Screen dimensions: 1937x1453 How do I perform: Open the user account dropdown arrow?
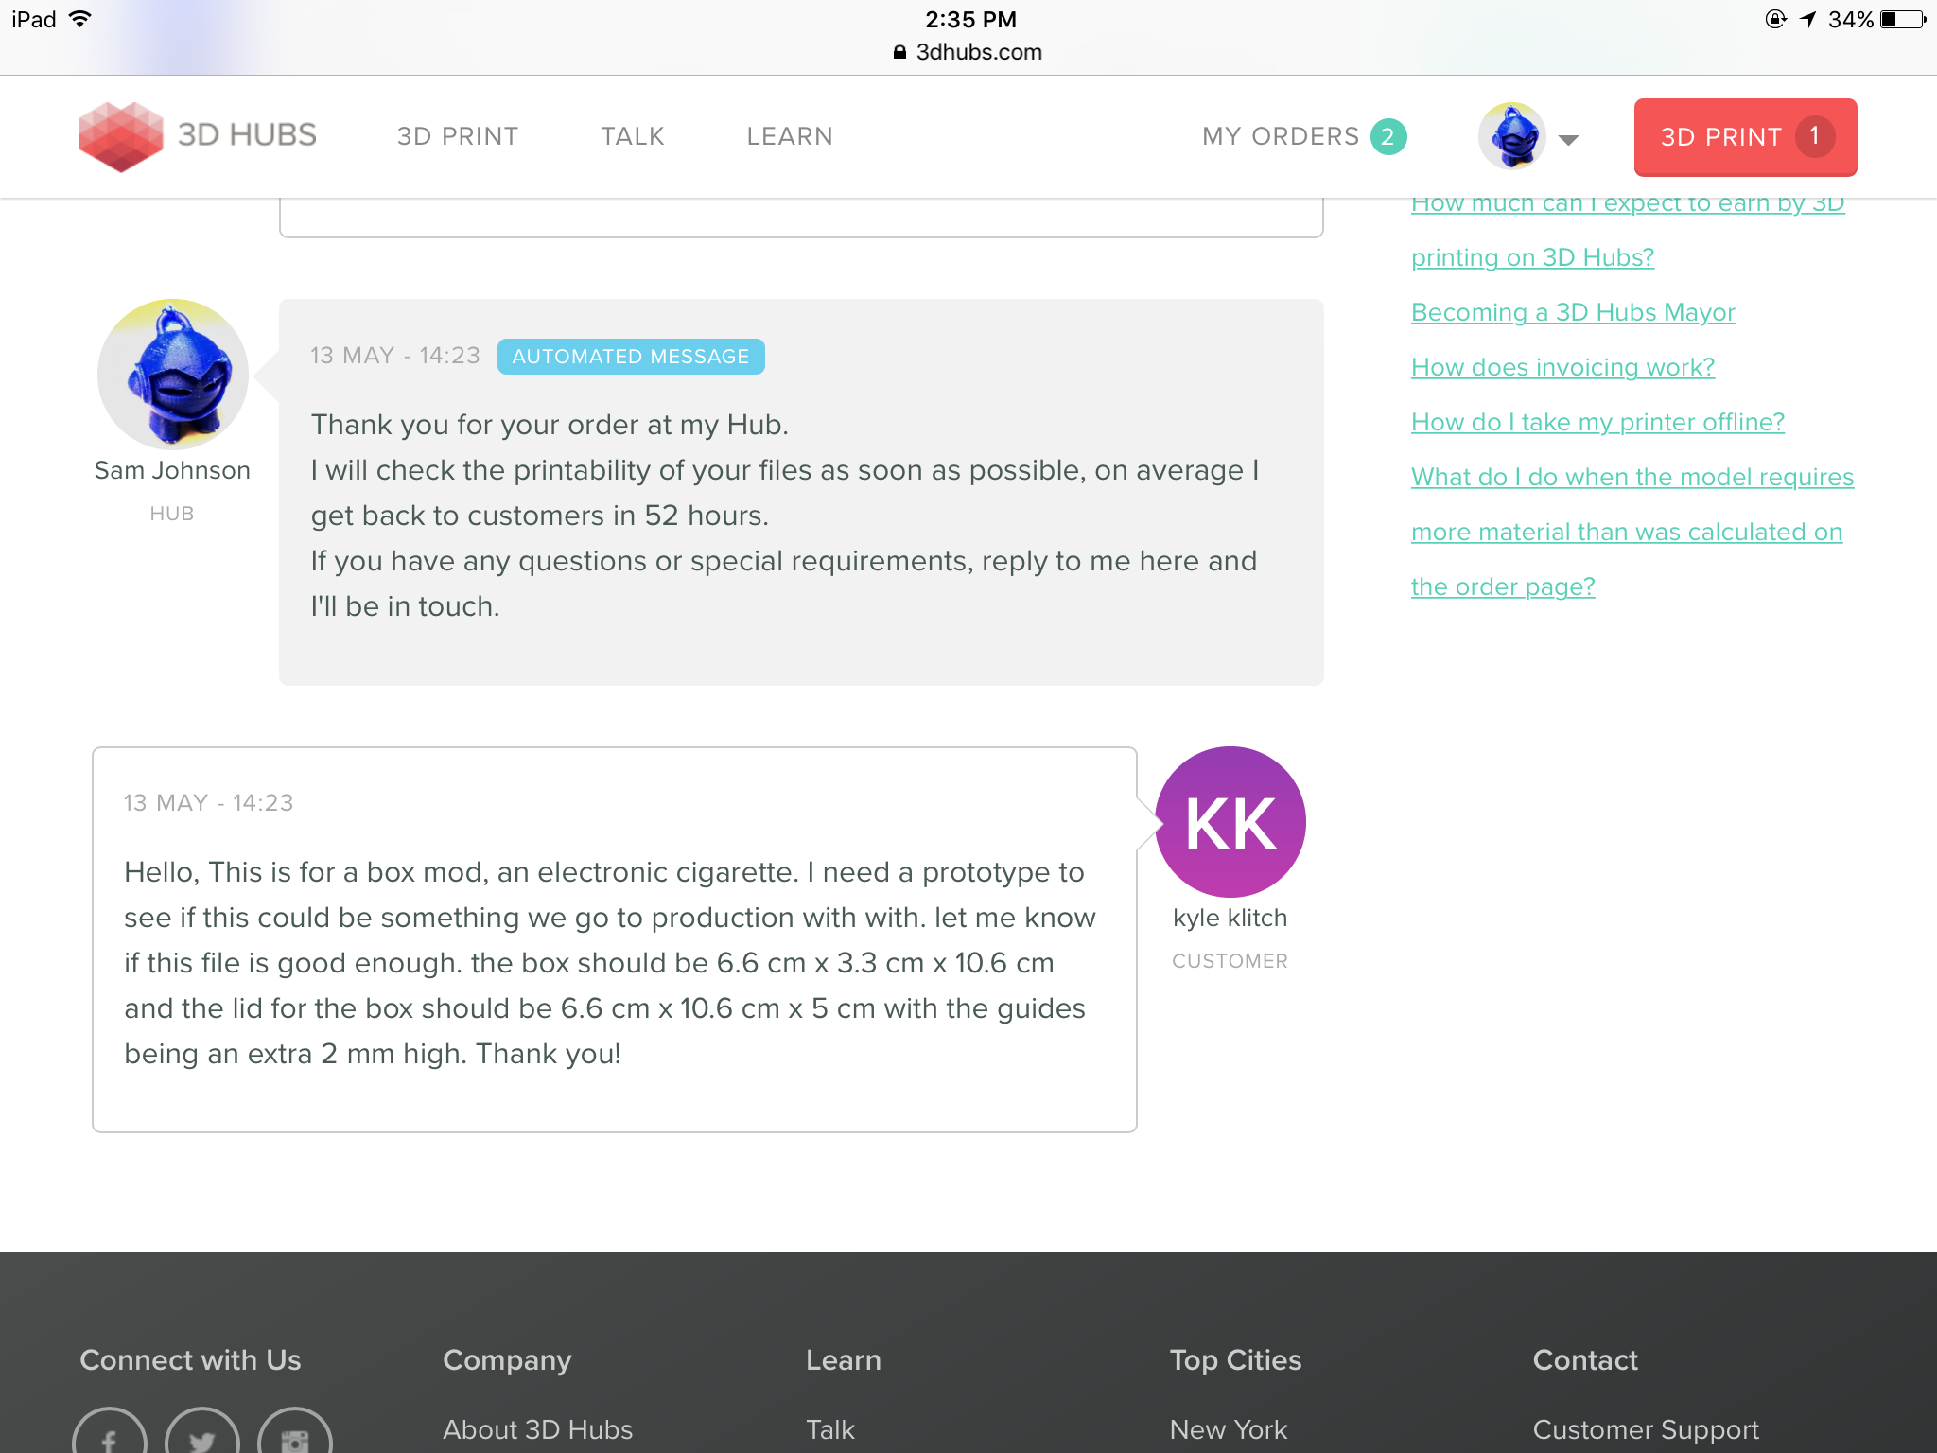tap(1568, 140)
